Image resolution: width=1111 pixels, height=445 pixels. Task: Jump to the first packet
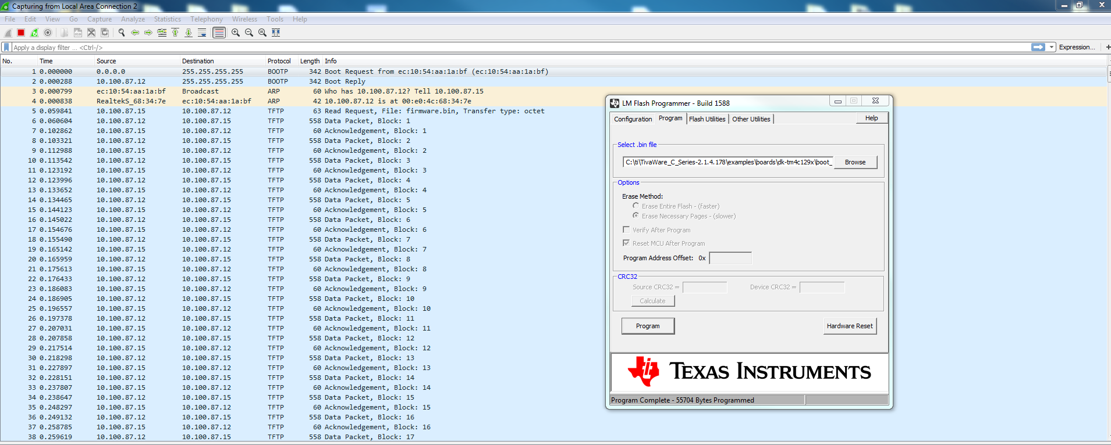click(175, 33)
